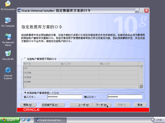
Task: Close the Oracle installer window
Action: (147, 10)
